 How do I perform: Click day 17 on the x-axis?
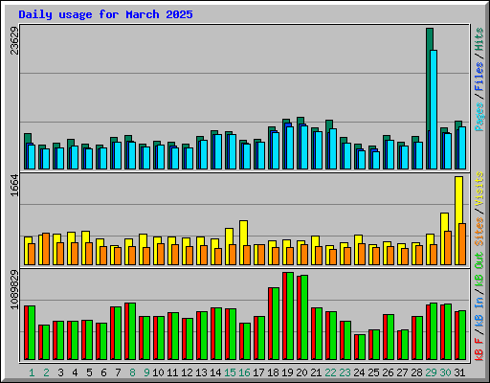tap(258, 372)
